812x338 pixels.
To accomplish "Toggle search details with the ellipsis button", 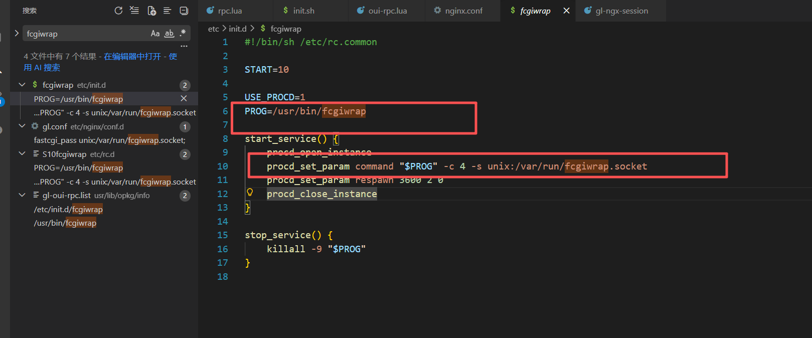I will pos(184,46).
